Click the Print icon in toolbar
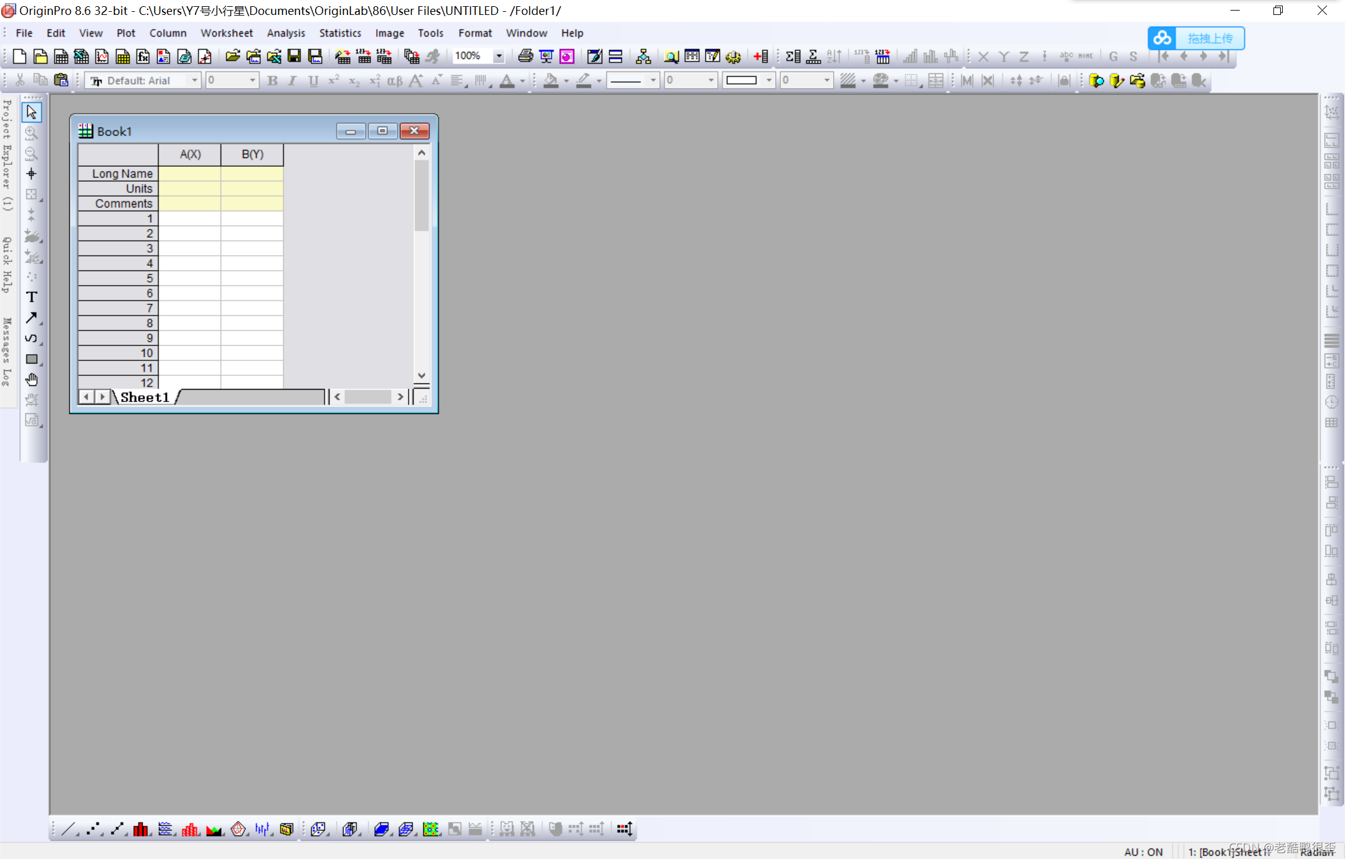1345x859 pixels. click(x=525, y=57)
